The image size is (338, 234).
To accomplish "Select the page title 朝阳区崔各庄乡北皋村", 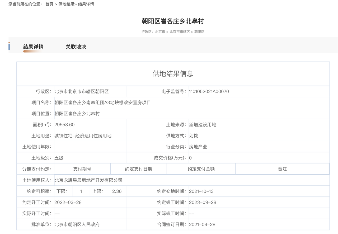I will coord(173,21).
